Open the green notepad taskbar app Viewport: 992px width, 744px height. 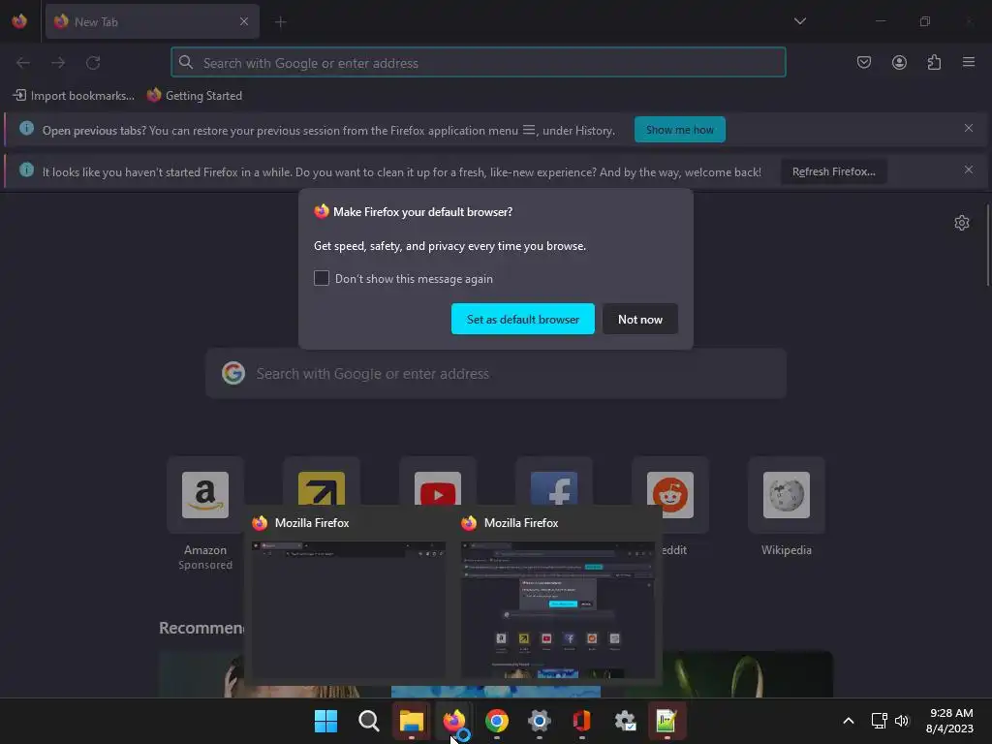(x=666, y=721)
